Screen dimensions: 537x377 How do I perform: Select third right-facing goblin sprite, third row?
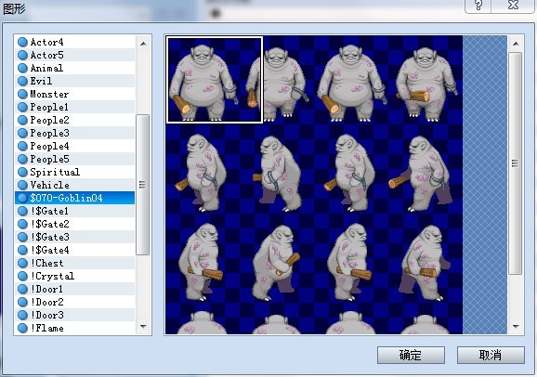click(x=350, y=262)
